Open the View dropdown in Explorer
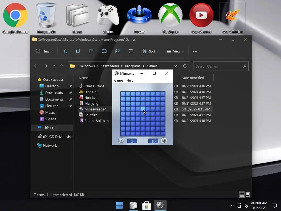This screenshot has width=281, height=211. pos(175,51)
